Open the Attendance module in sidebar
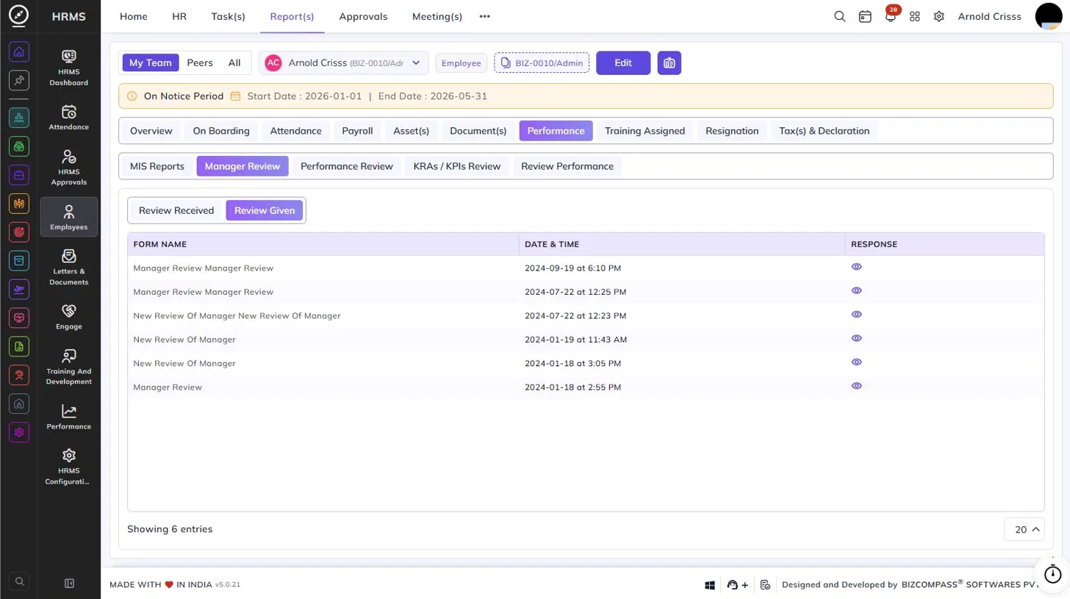The image size is (1070, 599). coord(69,117)
